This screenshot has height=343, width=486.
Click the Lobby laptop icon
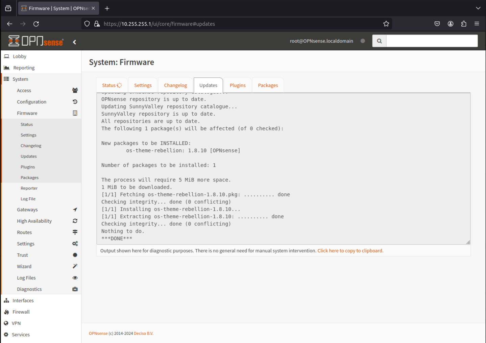[x=6, y=56]
